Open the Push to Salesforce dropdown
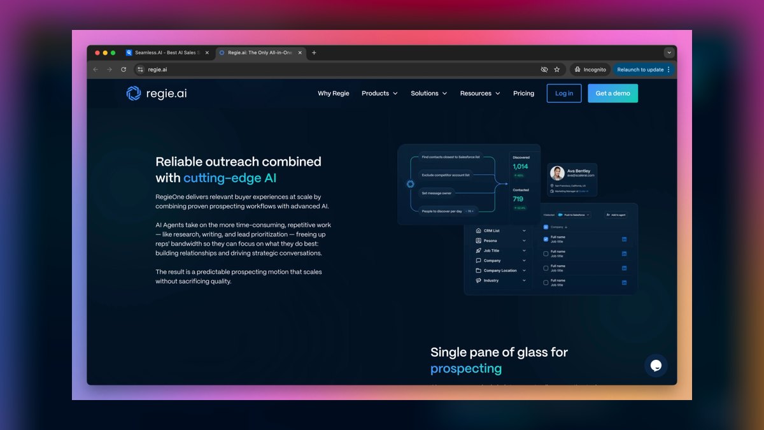 click(x=574, y=215)
